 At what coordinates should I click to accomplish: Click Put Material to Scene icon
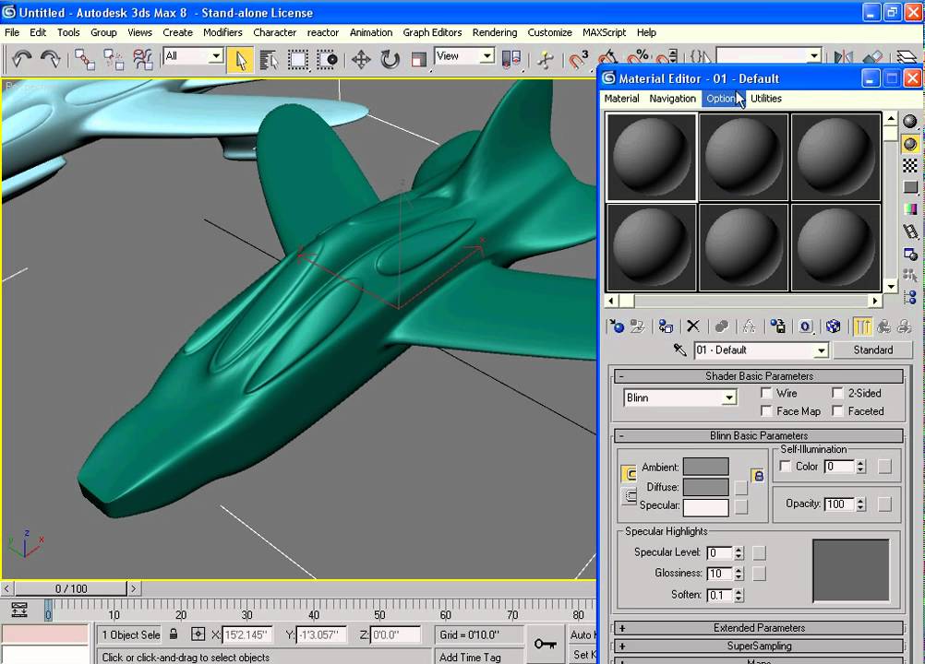tap(637, 326)
